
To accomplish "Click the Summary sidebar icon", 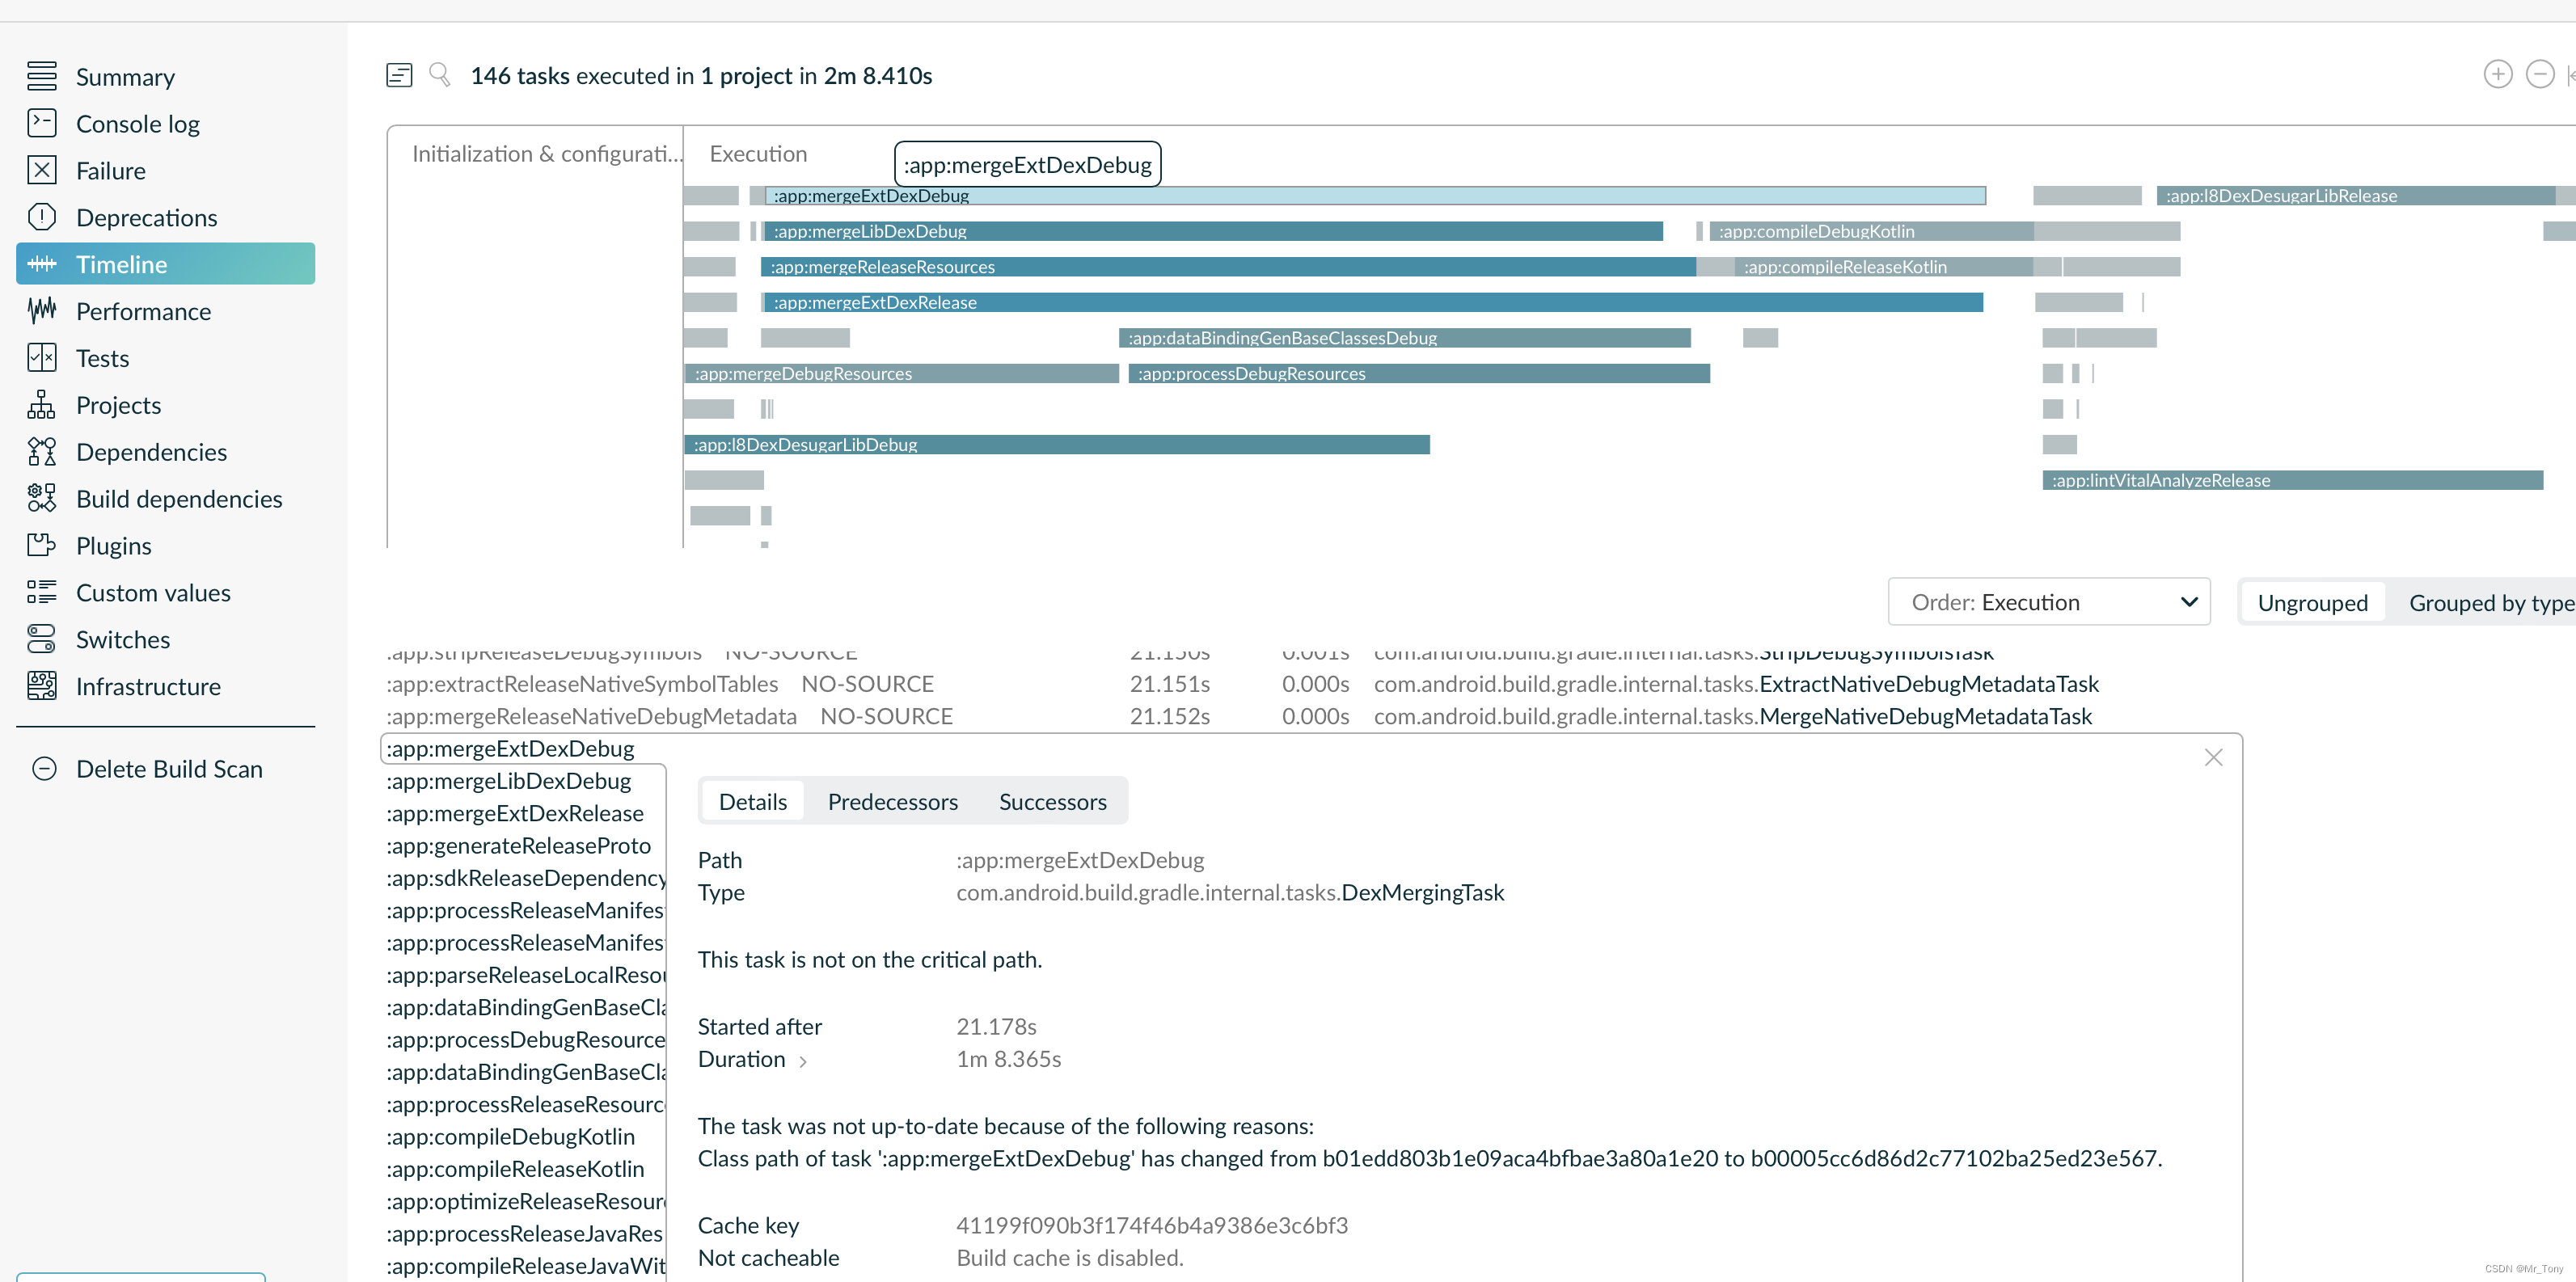I will 41,76.
